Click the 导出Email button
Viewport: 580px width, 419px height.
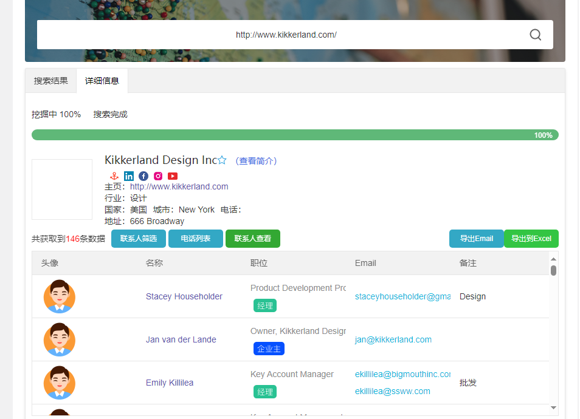477,239
